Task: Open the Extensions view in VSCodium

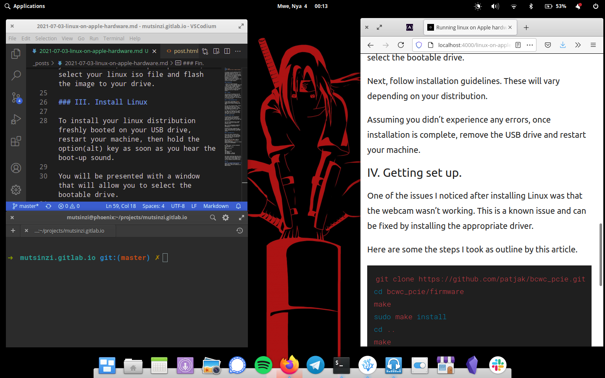Action: click(16, 141)
